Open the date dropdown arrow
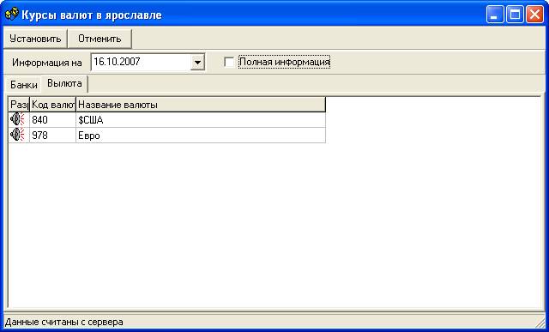The width and height of the screenshot is (549, 332). (x=198, y=63)
